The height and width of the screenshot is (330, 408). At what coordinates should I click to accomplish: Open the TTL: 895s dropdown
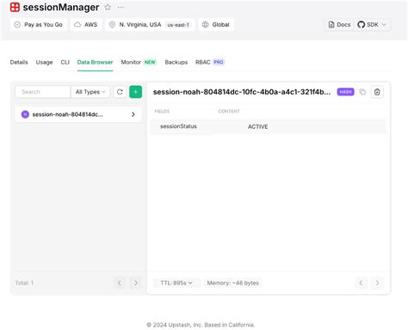[x=176, y=283]
